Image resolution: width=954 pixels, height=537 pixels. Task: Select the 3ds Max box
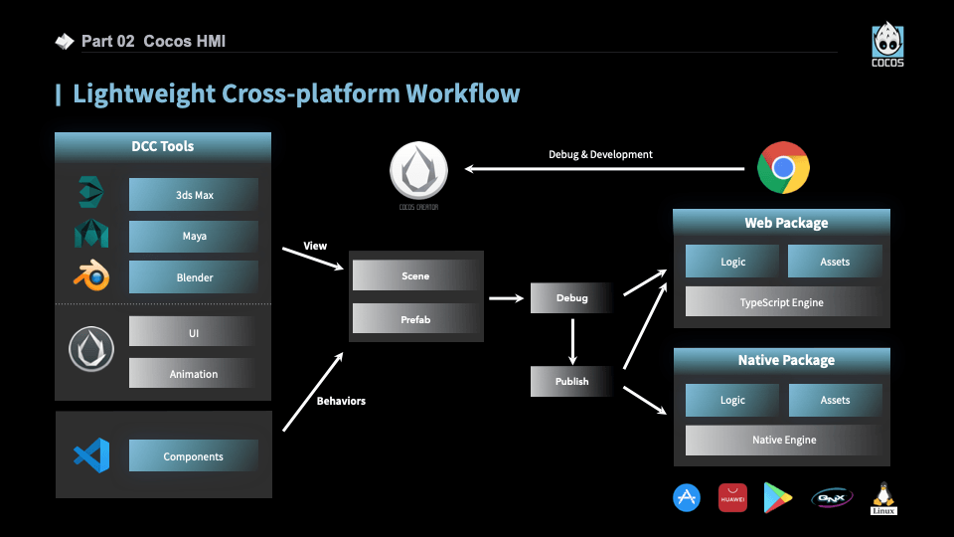[x=194, y=195]
